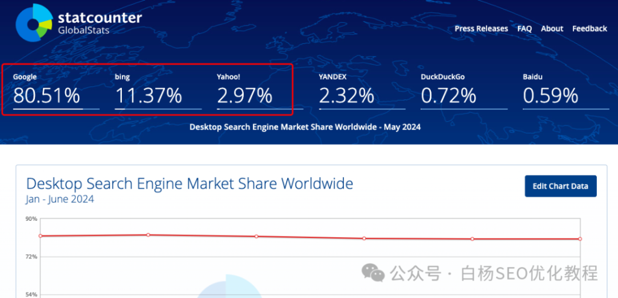Open the Press Releases link

pyautogui.click(x=481, y=29)
